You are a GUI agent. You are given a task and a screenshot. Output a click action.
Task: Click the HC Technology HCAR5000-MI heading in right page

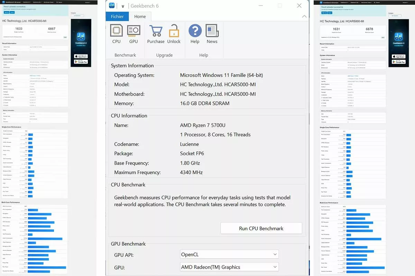[x=342, y=21]
